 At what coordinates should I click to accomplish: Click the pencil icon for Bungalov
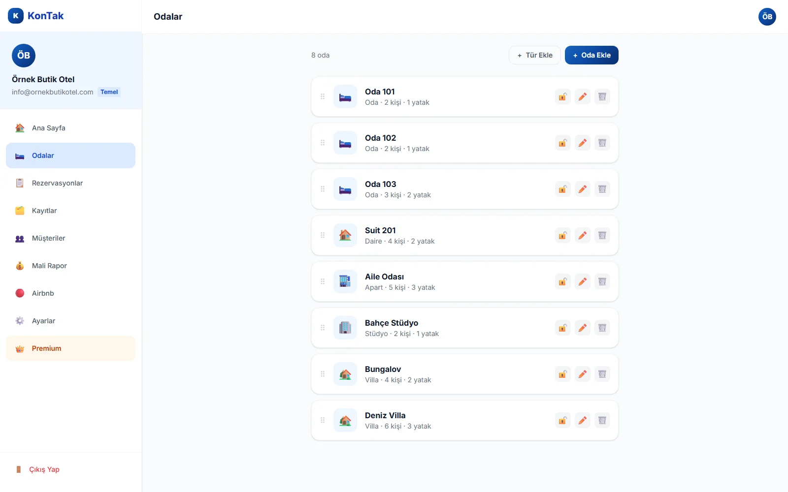(x=583, y=374)
